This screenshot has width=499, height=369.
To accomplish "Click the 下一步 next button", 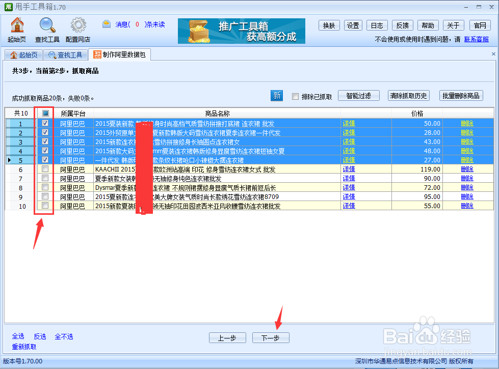I will click(270, 337).
